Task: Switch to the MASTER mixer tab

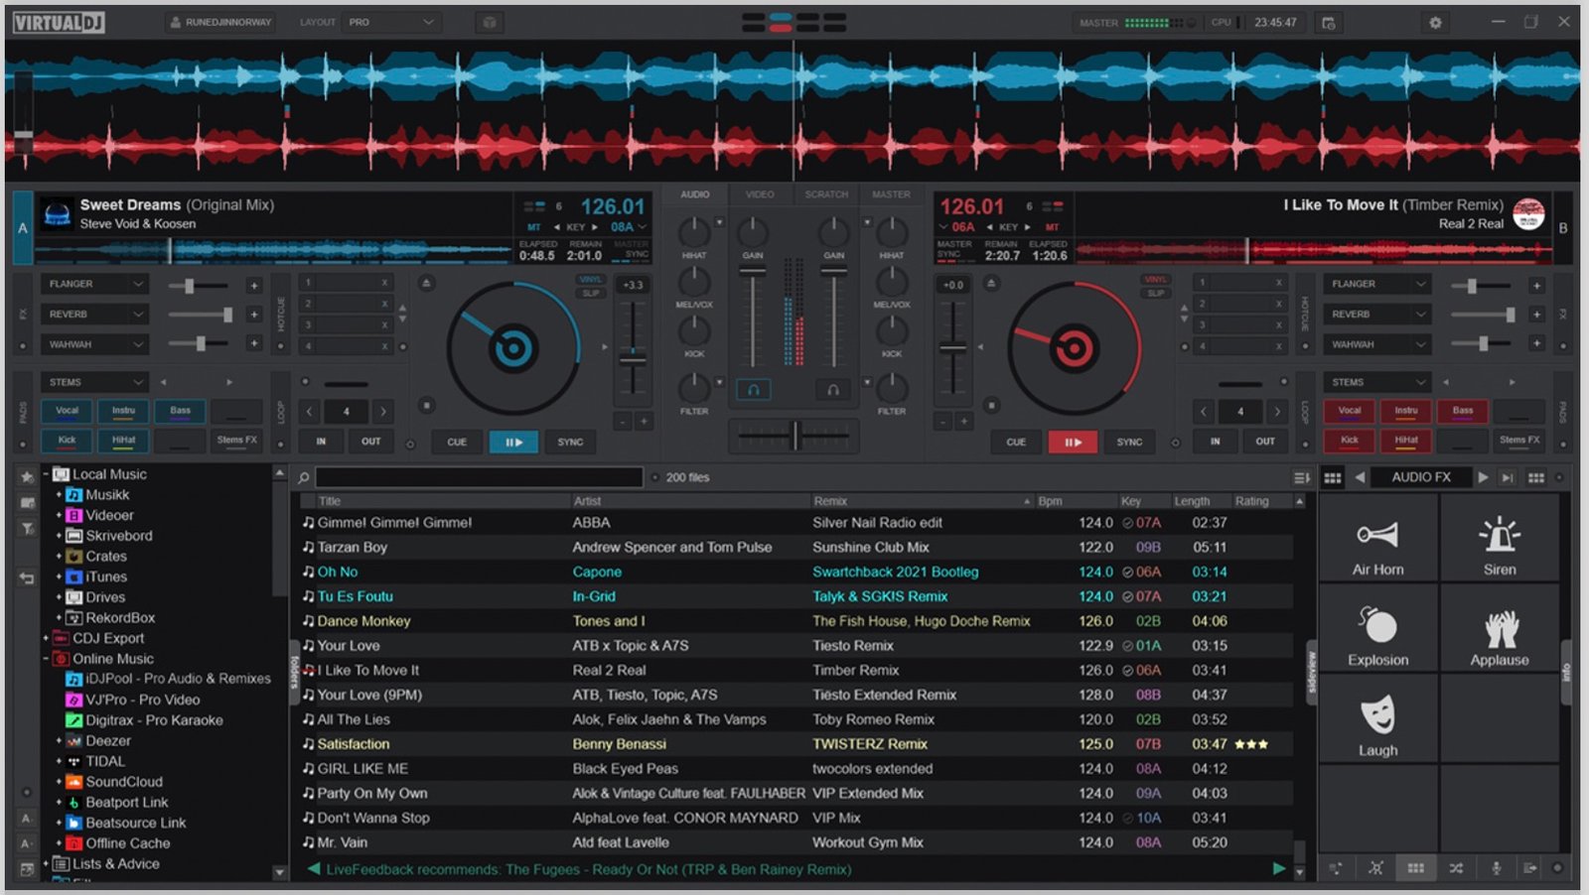Action: [891, 194]
